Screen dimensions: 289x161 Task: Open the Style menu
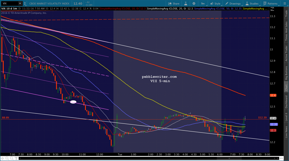215,3
